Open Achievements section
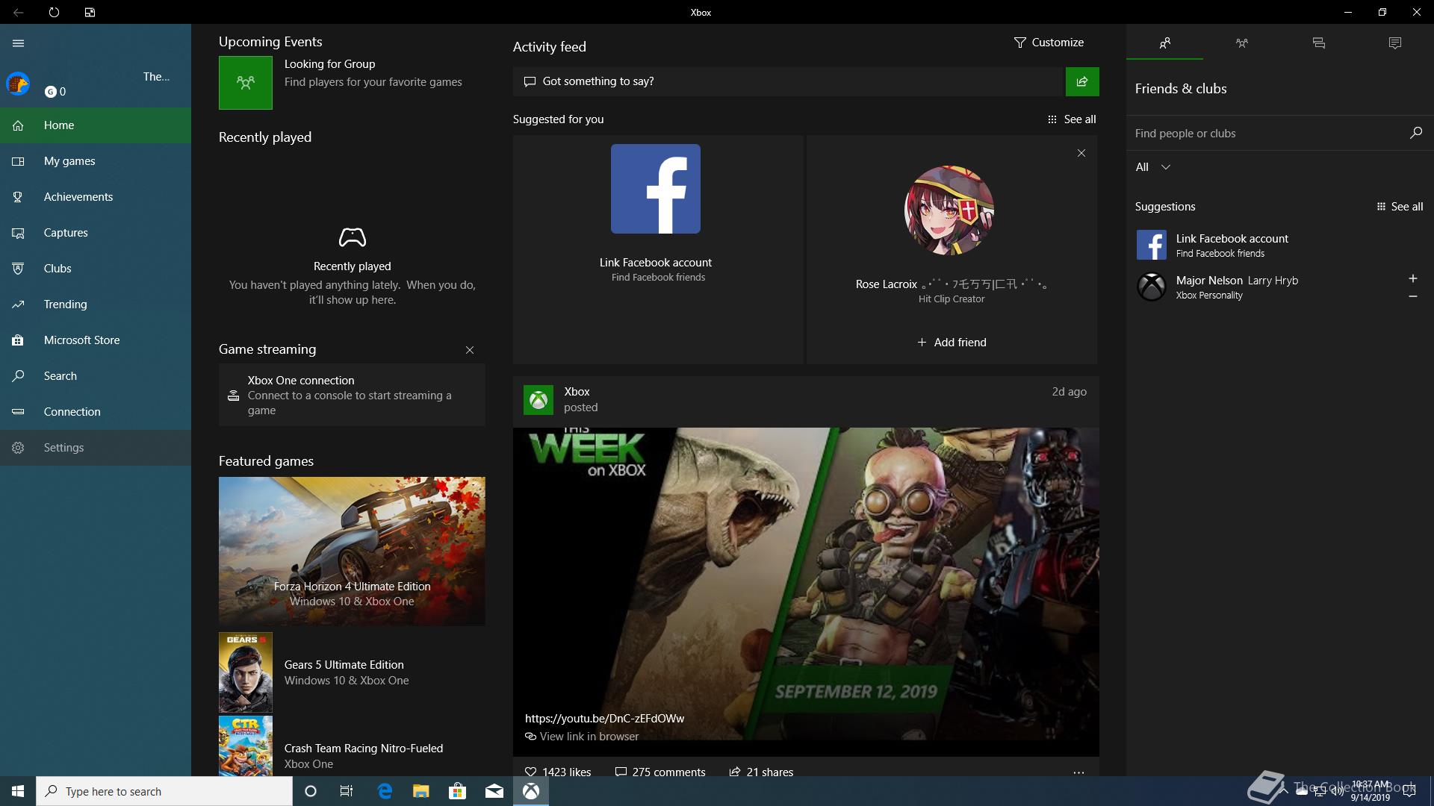Viewport: 1434px width, 806px height. pyautogui.click(x=96, y=197)
